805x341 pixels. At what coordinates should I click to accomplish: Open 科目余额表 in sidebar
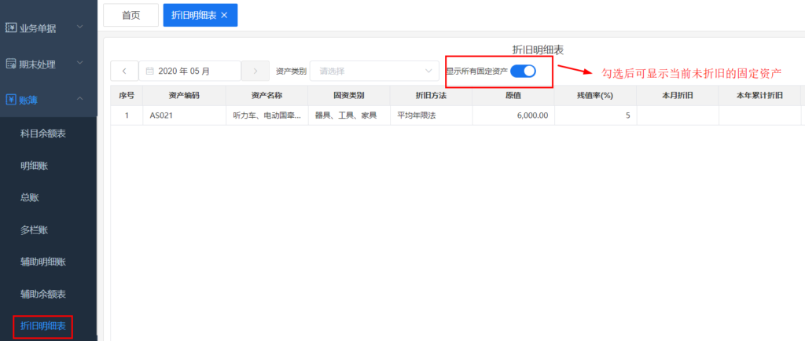pyautogui.click(x=43, y=134)
